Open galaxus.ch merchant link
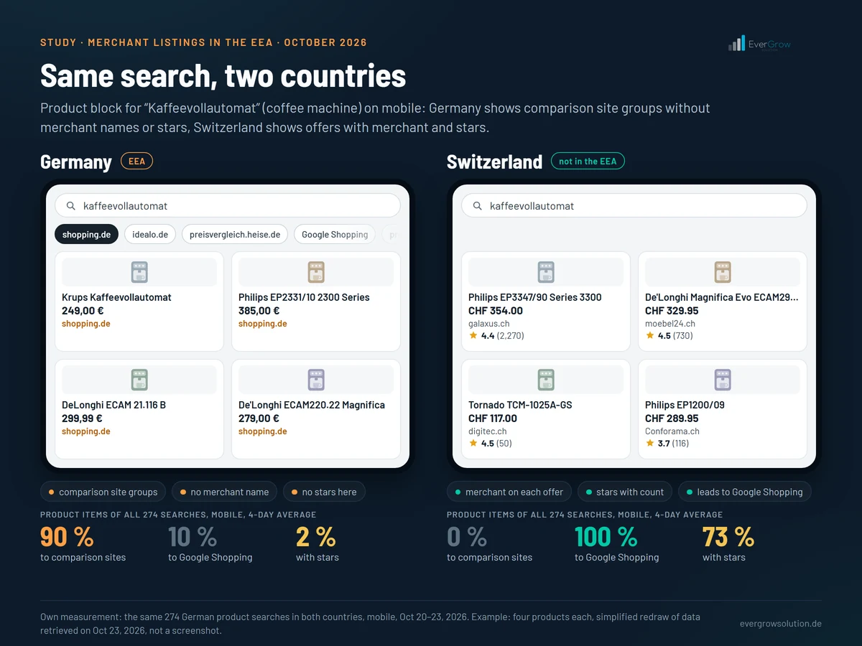The image size is (862, 646). click(x=489, y=324)
